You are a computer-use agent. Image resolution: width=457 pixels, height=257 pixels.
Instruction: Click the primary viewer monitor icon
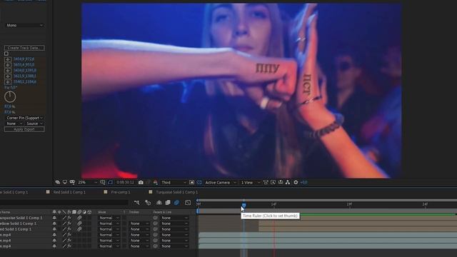pyautogui.click(x=65, y=183)
